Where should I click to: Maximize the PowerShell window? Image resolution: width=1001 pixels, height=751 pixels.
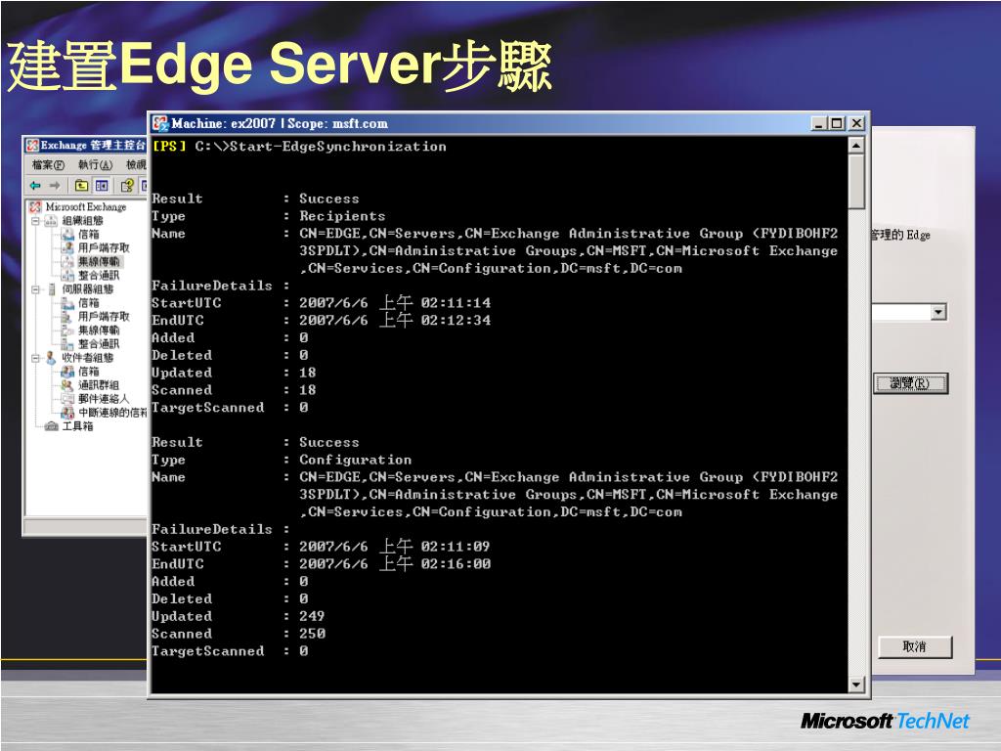837,123
